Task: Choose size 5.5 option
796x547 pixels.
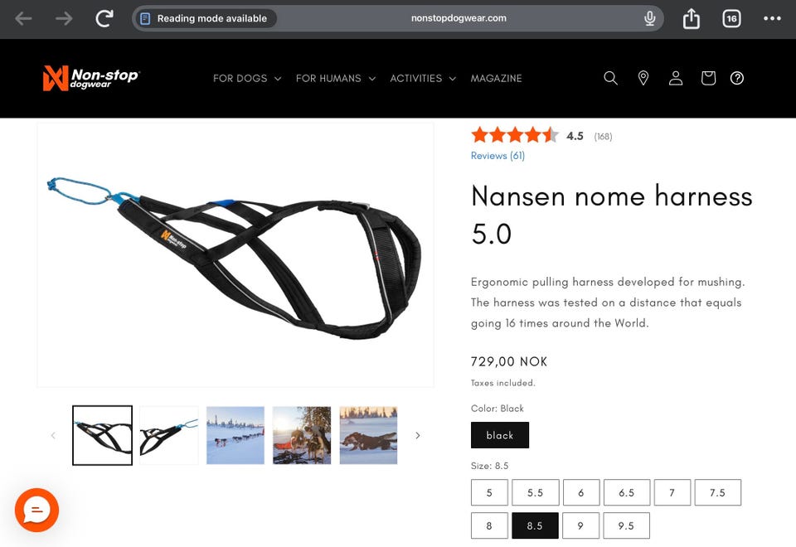Action: (535, 492)
